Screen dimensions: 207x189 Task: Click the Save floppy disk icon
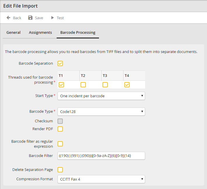click(30, 18)
